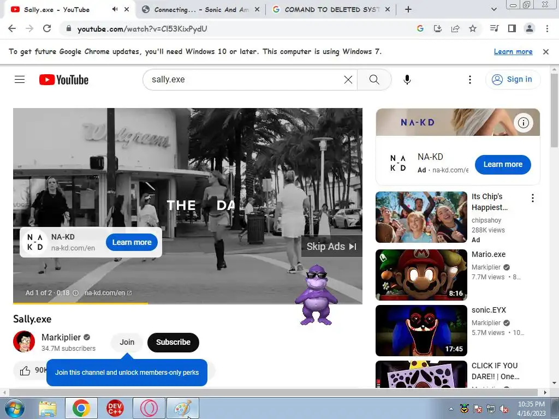Click the muted volume tray icon

point(504,409)
